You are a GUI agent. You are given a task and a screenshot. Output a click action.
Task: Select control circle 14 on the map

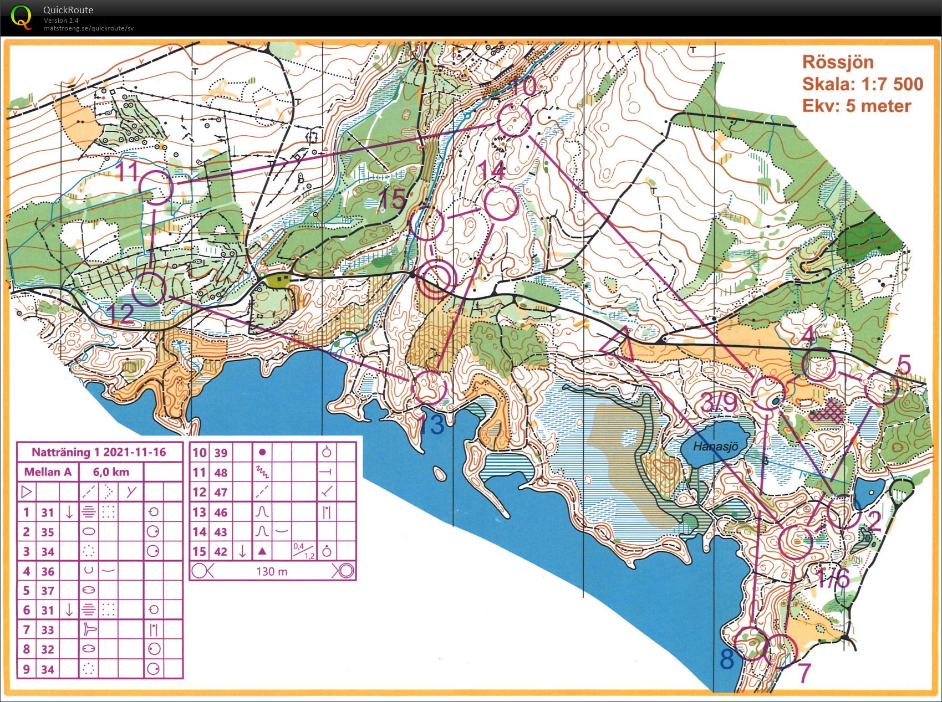pyautogui.click(x=501, y=203)
